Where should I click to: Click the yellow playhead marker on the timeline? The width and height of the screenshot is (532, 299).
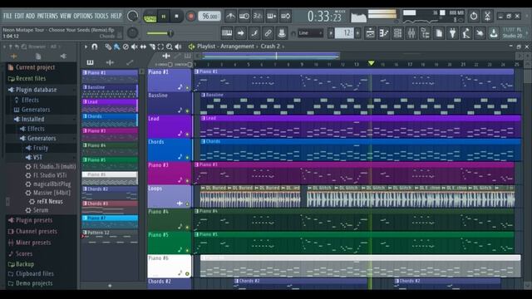[x=371, y=63]
